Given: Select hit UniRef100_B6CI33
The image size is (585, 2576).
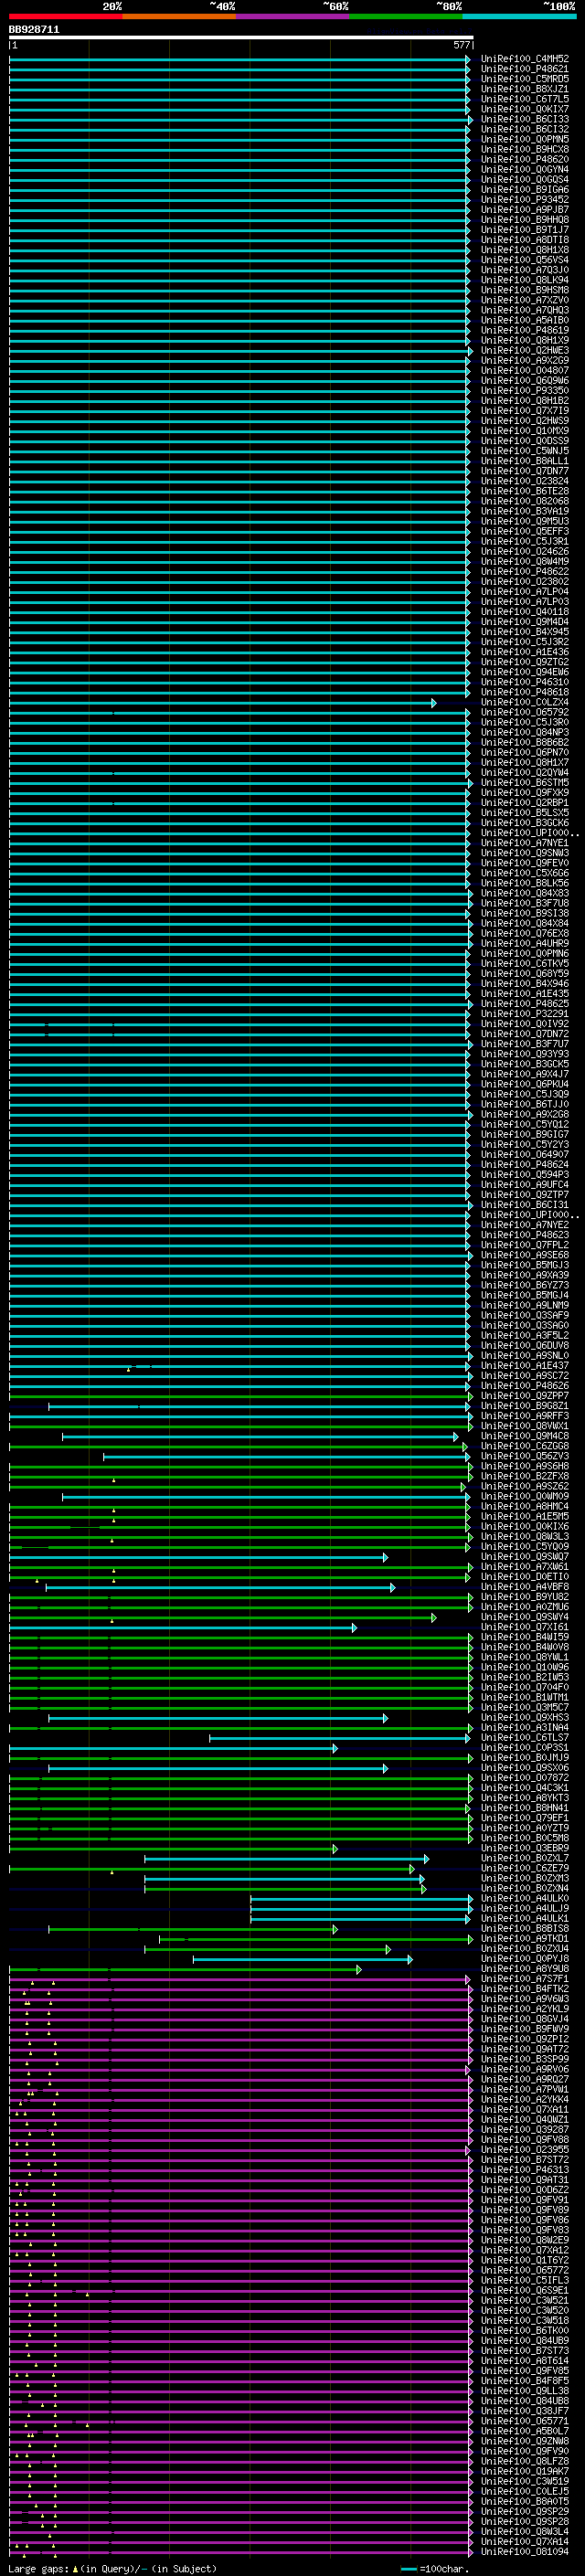Looking at the screenshot, I should click(x=525, y=119).
